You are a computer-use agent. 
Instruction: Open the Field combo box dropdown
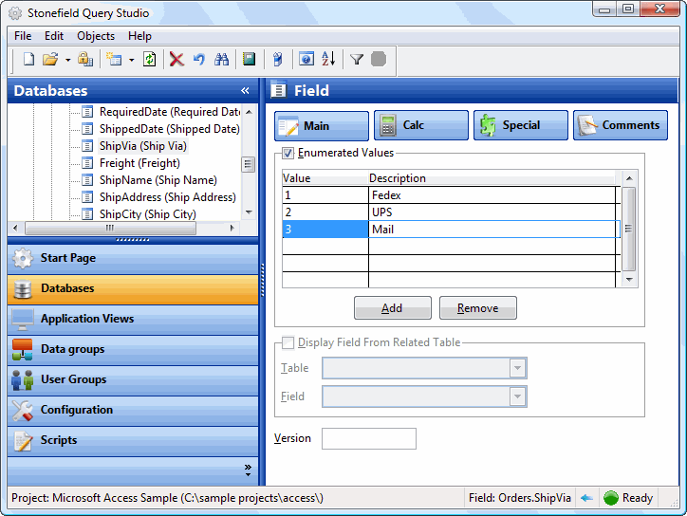[x=517, y=396]
